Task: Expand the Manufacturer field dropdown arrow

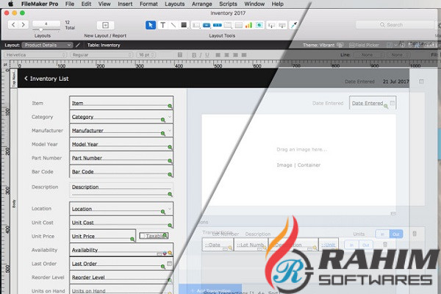Action: 170,131
